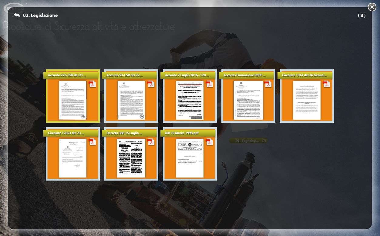Click PDF icon on Accordo 7 Luglio 2016 tile
This screenshot has height=236, width=380.
coord(210,84)
